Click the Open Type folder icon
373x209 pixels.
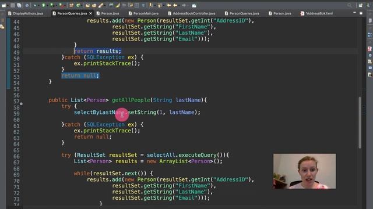tap(87, 5)
